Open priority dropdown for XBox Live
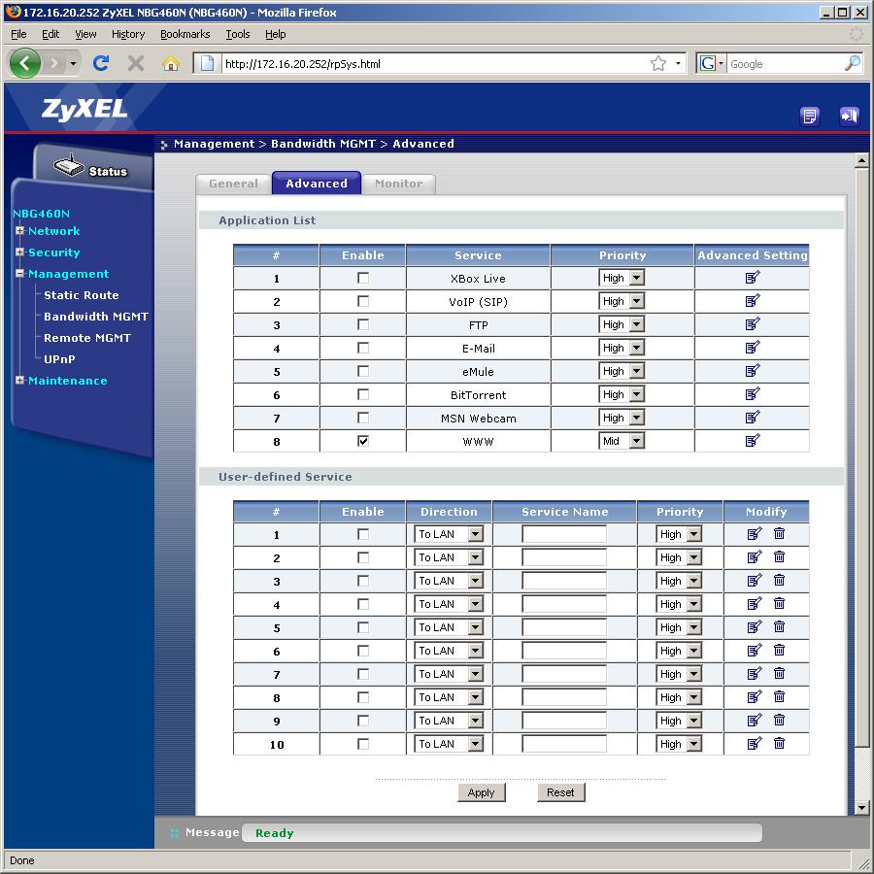Viewport: 874px width, 874px height. click(622, 278)
